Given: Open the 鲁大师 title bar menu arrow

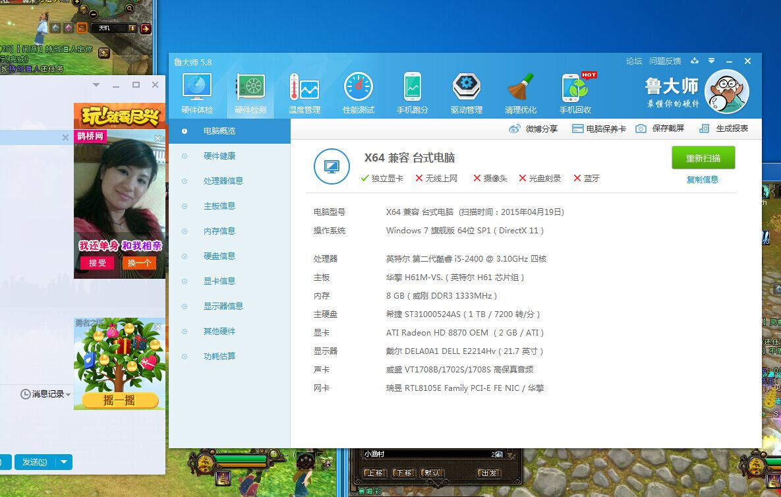Looking at the screenshot, I should [711, 61].
